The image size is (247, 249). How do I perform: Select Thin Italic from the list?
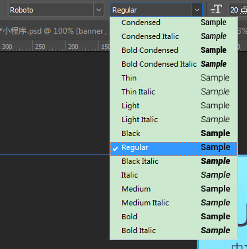174,92
